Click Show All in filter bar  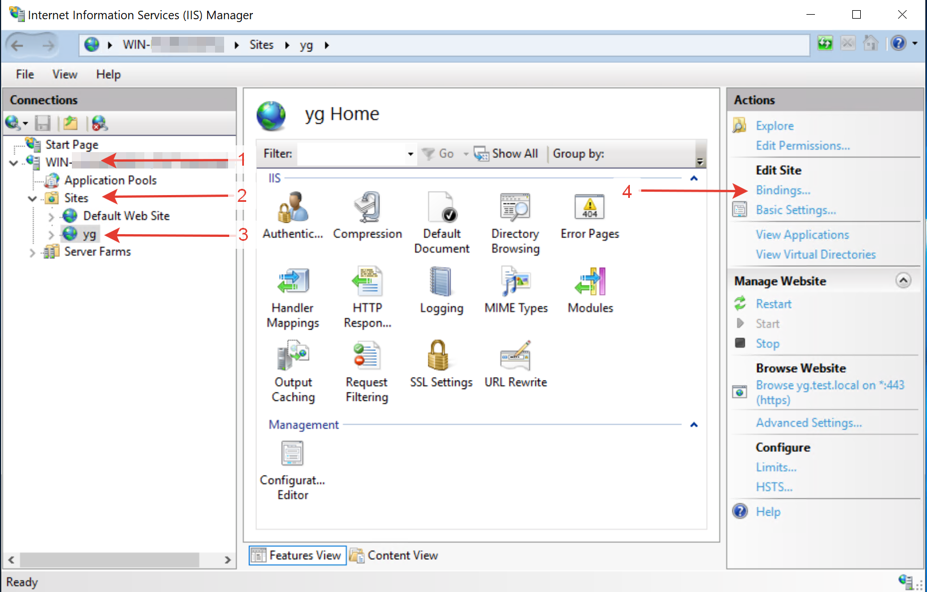[x=507, y=153]
